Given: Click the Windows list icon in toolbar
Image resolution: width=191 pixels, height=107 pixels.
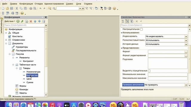Looking at the screenshot, I should (x=96, y=8).
